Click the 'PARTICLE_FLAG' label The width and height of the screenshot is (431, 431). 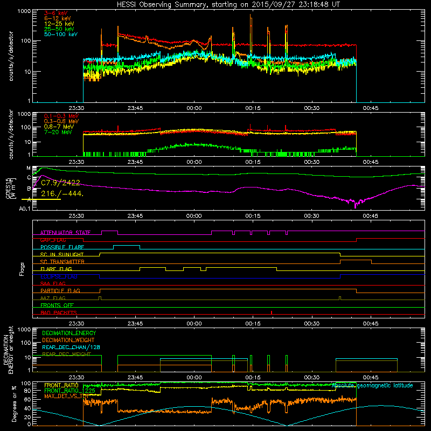[60, 290]
